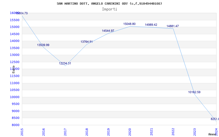Click the 2017 x-axis label
This screenshot has width=219, height=137.
click(65, 132)
